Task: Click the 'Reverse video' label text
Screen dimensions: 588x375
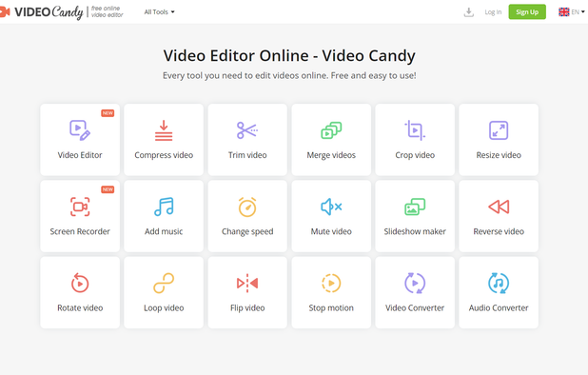Action: coord(499,231)
